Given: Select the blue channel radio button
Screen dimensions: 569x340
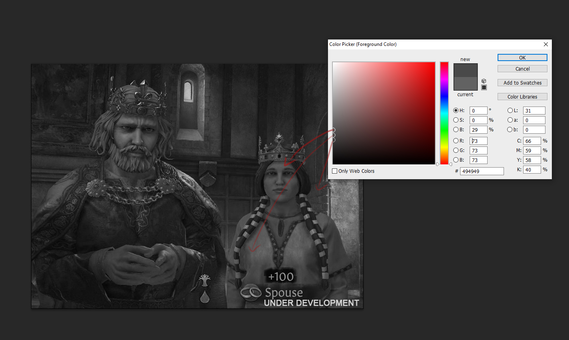Looking at the screenshot, I should [x=456, y=160].
